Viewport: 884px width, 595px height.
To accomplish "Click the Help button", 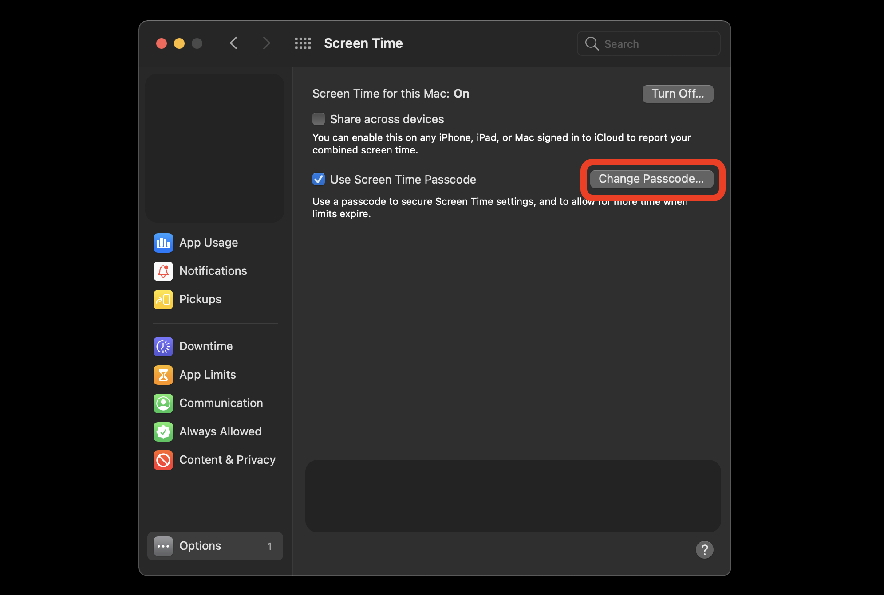I will [x=704, y=550].
